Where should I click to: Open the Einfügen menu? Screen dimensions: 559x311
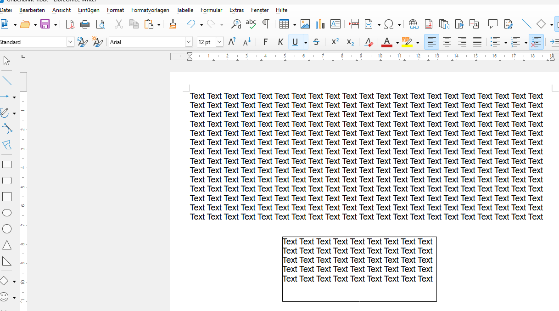click(x=89, y=10)
